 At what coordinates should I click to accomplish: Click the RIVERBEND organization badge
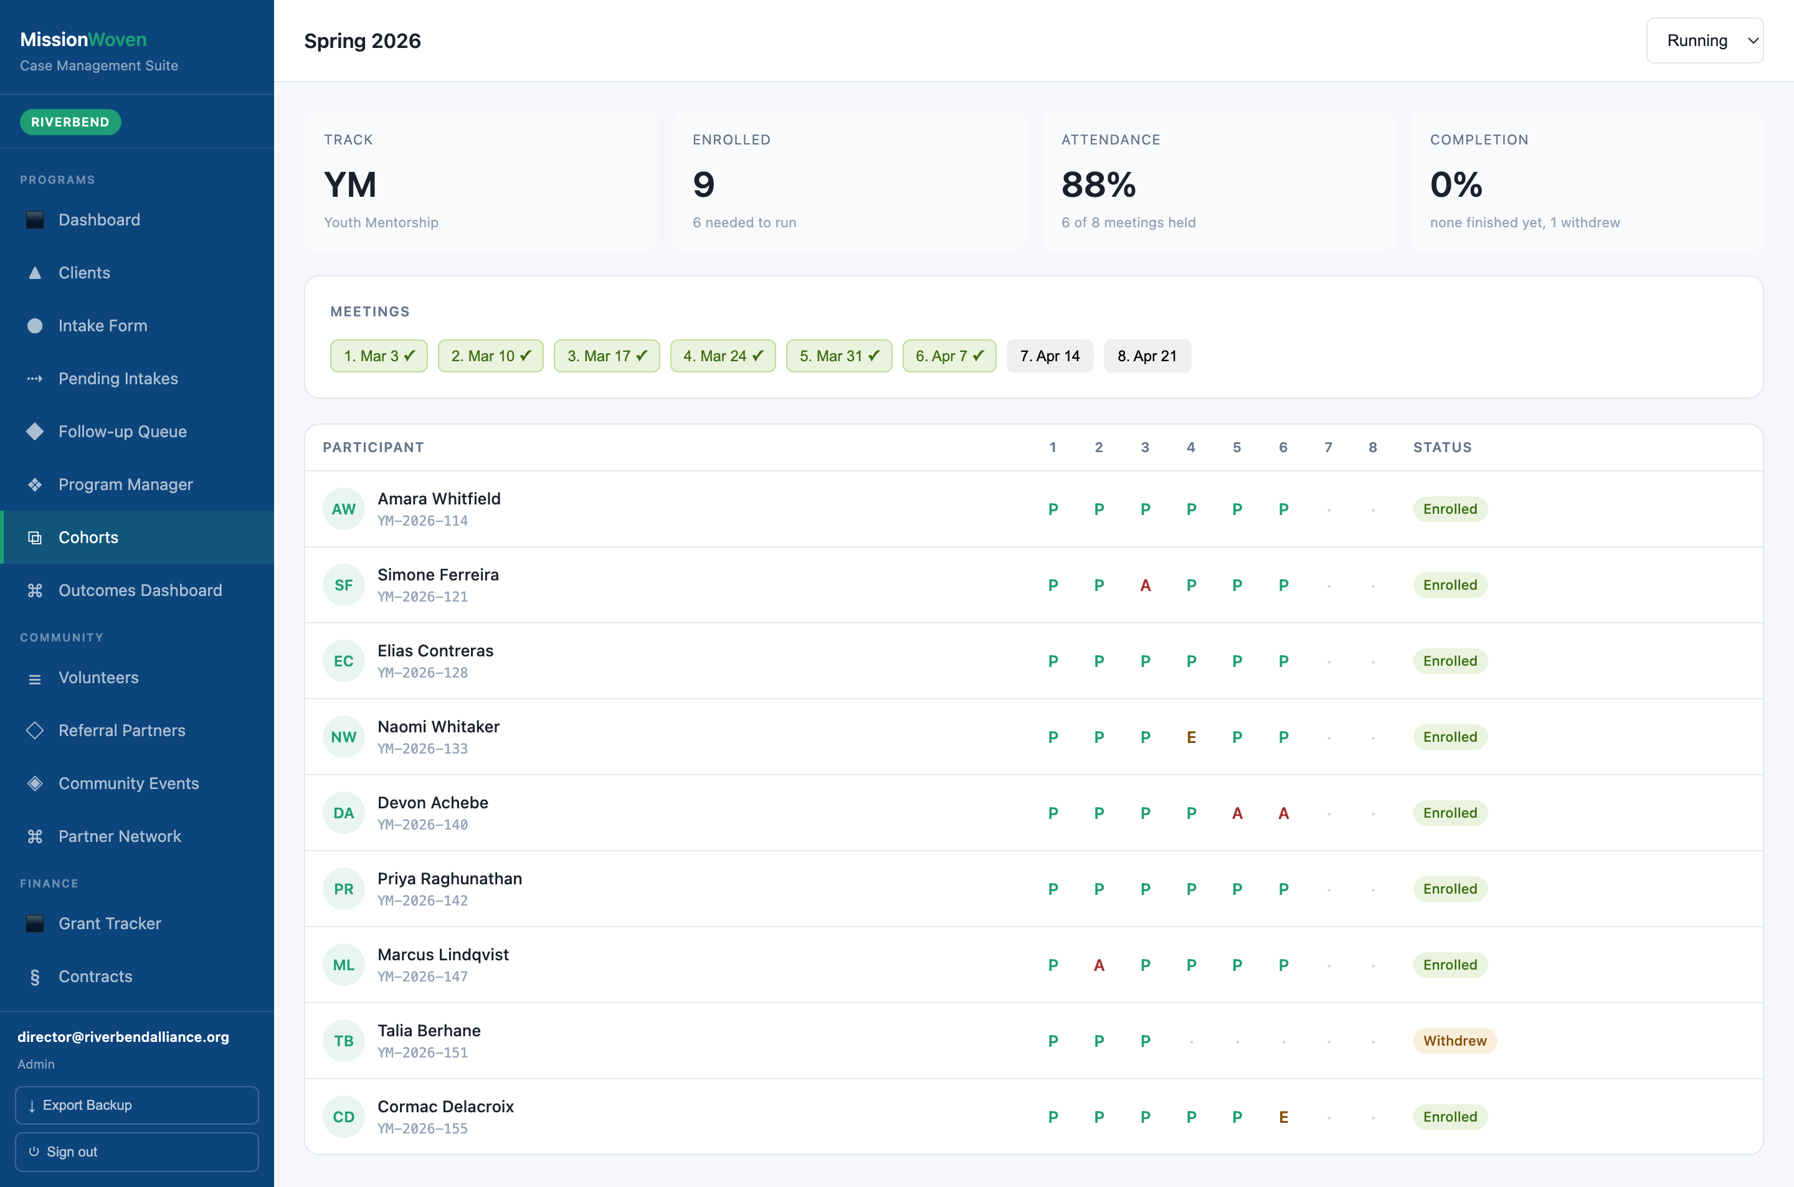click(x=70, y=122)
